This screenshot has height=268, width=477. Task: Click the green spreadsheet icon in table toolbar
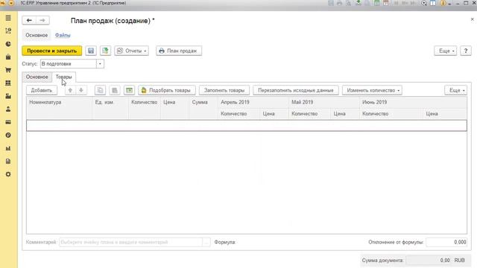[129, 90]
